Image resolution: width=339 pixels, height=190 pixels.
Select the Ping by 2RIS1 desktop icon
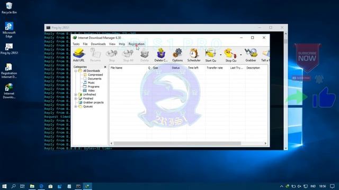(x=9, y=49)
